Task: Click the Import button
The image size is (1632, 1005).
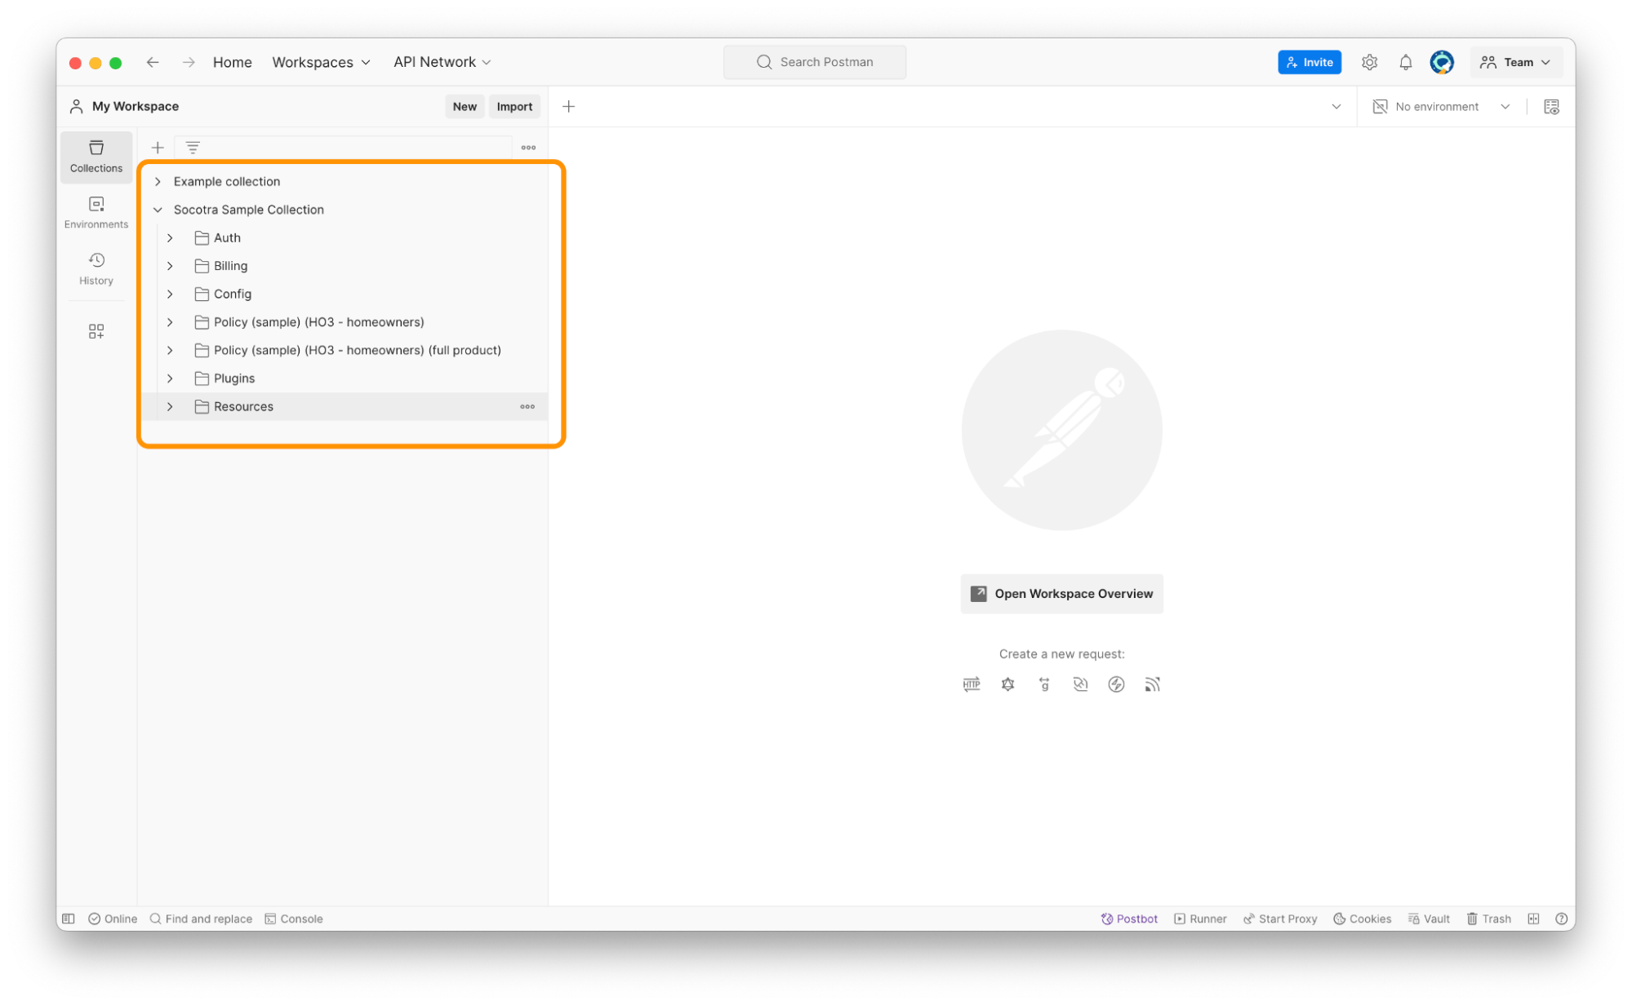Action: click(514, 106)
